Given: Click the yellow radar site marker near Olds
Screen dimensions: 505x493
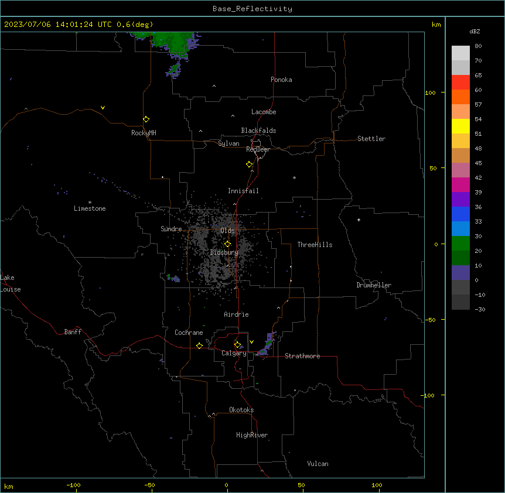Looking at the screenshot, I should tap(227, 244).
